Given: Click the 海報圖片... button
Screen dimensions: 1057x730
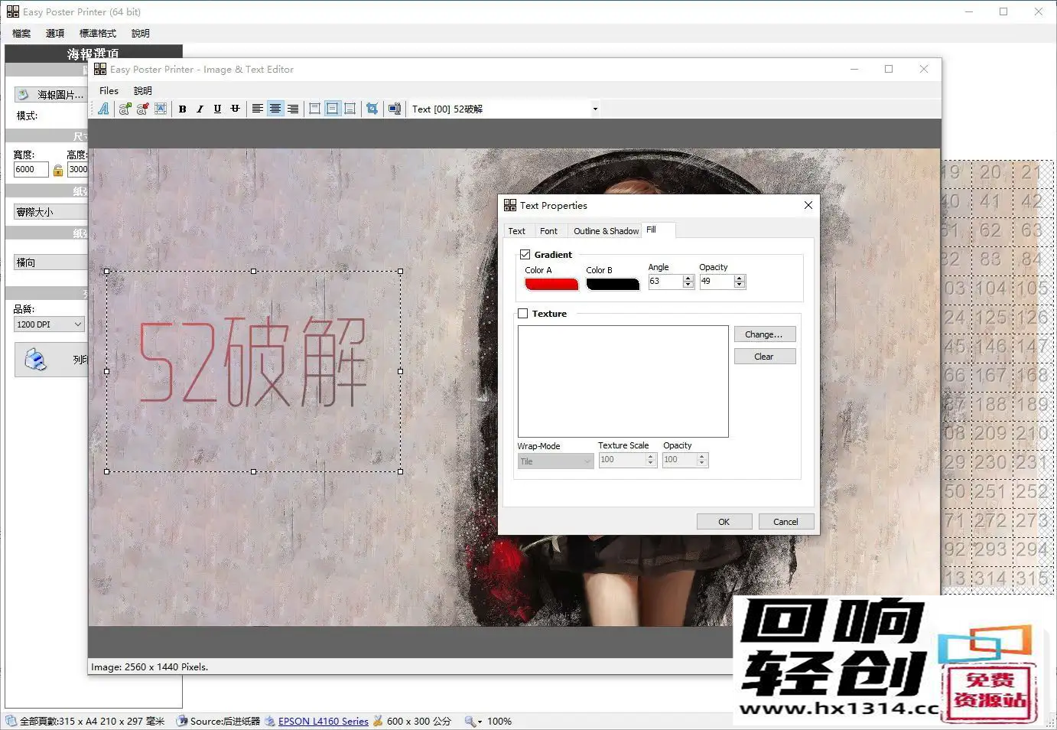Looking at the screenshot, I should [x=50, y=95].
